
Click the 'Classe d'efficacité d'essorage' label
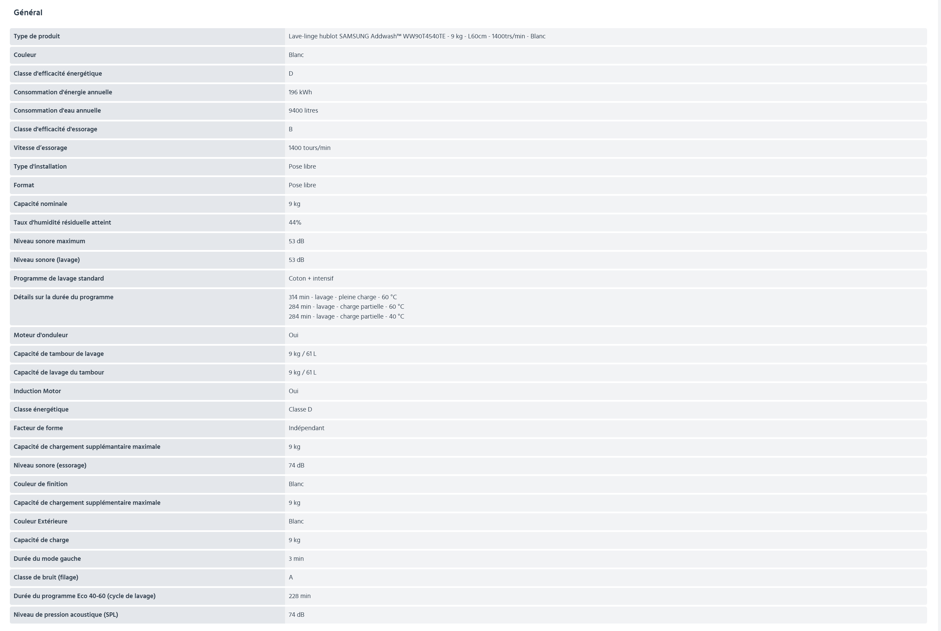pos(55,129)
